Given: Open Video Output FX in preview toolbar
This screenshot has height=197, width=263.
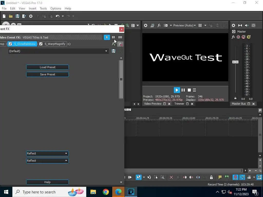Looking at the screenshot, I should click(159, 25).
